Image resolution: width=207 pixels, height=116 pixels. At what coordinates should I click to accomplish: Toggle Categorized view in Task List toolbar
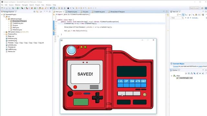tap(183, 15)
